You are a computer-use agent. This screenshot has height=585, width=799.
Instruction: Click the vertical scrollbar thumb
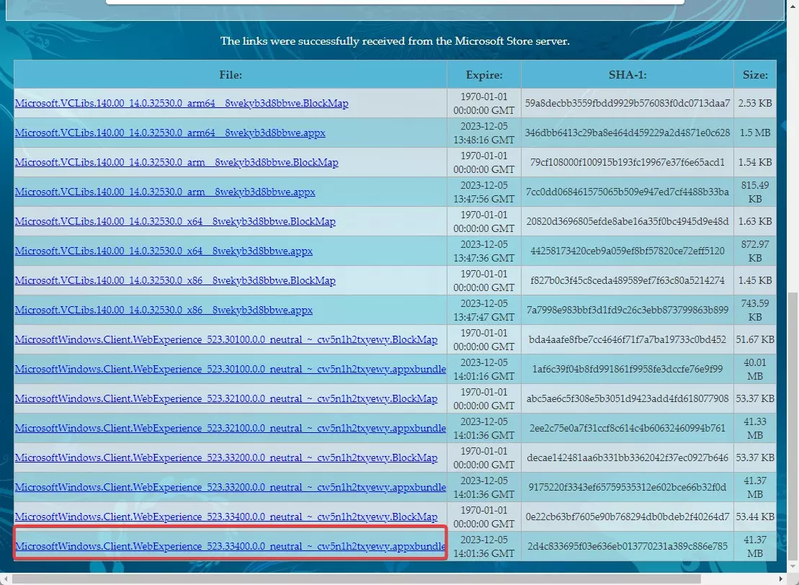pos(793,425)
